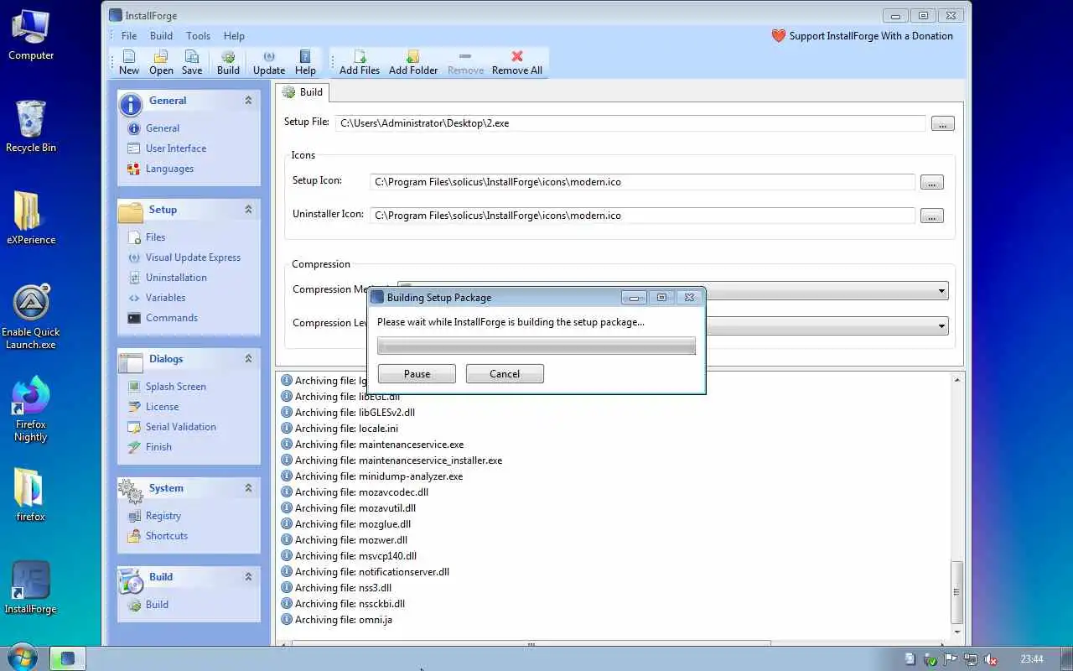1073x671 pixels.
Task: Click the Add Folder toolbar icon
Action: pos(413,62)
